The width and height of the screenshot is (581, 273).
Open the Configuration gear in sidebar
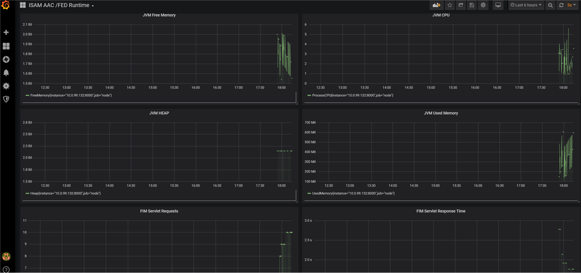click(6, 86)
